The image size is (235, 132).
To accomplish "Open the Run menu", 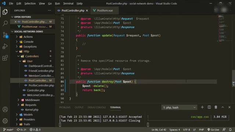I will point(57,3).
